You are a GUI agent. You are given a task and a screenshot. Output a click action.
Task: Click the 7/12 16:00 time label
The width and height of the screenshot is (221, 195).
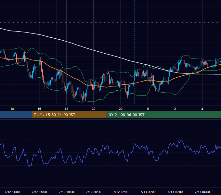point(39,192)
